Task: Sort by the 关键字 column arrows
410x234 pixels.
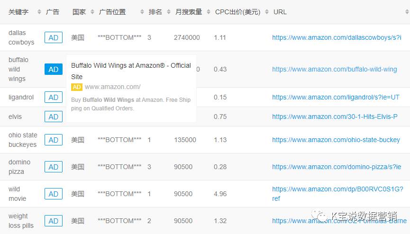Action: click(x=39, y=12)
